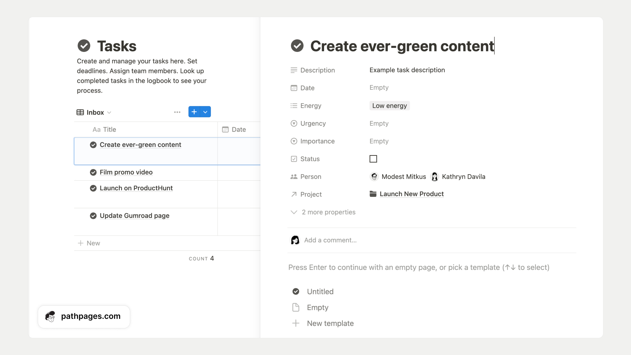The image size is (631, 355).
Task: Open the Inbox view dropdown
Action: 109,112
